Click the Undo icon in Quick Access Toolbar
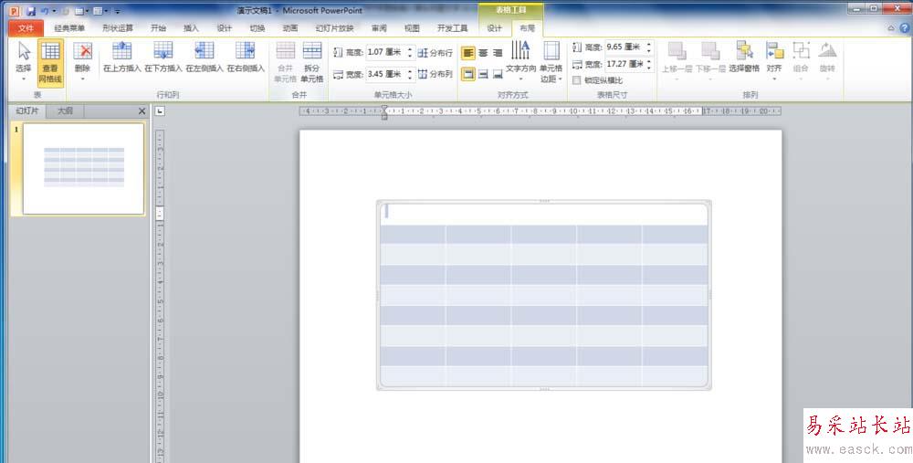Screen dimensions: 913x463 pos(44,11)
